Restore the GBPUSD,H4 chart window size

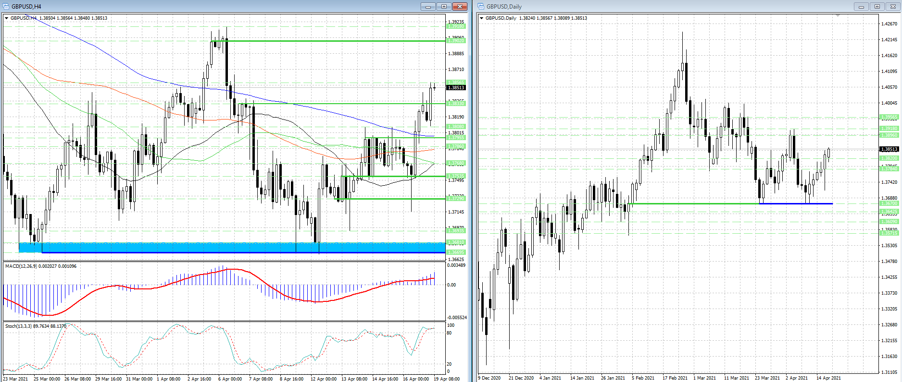point(444,6)
